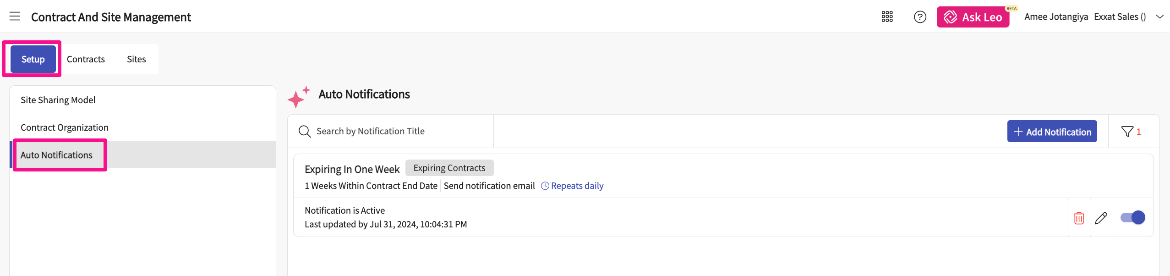Delete the Expiring In One Week notification
The image size is (1170, 276).
(1079, 218)
